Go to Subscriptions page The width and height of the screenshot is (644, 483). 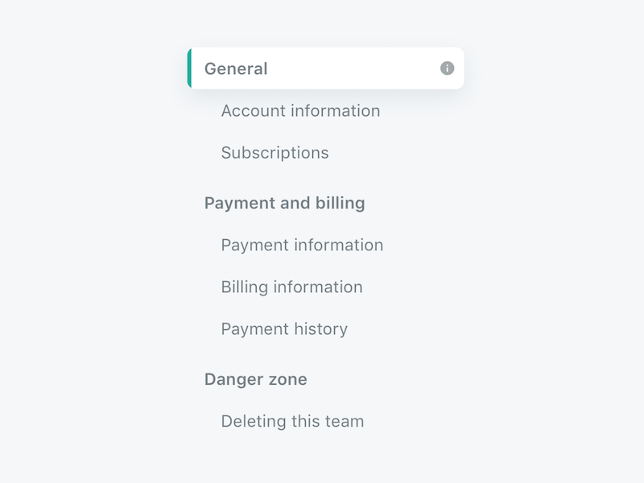coord(275,153)
